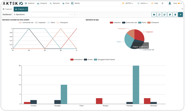The image size is (185, 111).
Task: Duplicate the dashboard with the copy icon
Action: (x=170, y=14)
